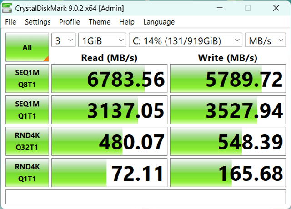291x209 pixels.
Task: Start the SEQ1M Q8T1 test
Action: point(27,79)
